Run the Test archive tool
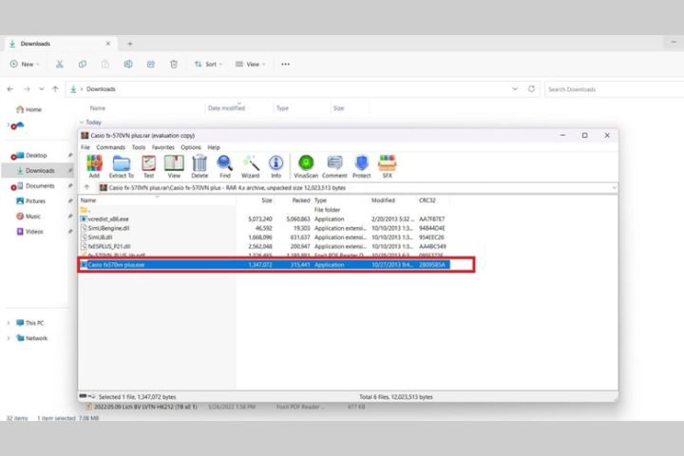 [x=148, y=164]
